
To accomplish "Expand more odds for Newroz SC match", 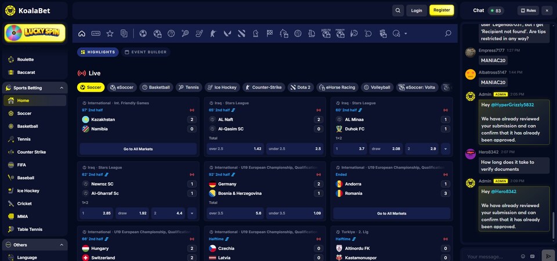I will click(192, 213).
